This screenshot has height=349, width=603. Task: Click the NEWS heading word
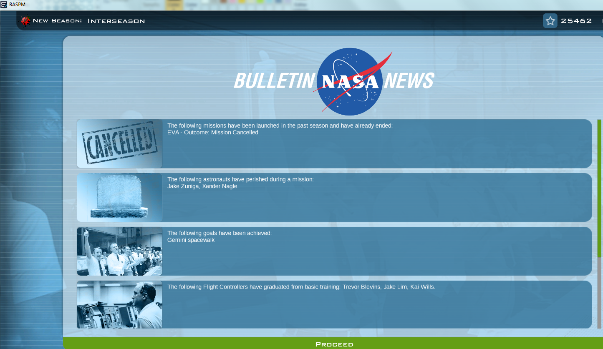pos(409,80)
